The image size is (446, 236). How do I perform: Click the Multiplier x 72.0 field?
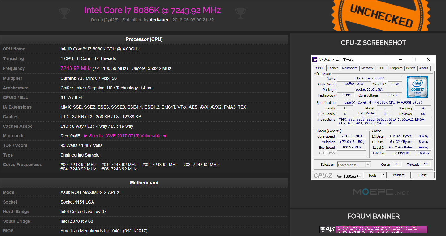(x=352, y=142)
